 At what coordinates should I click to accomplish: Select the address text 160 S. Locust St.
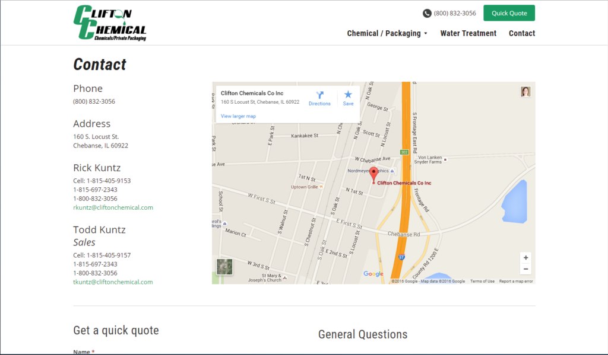coord(96,137)
